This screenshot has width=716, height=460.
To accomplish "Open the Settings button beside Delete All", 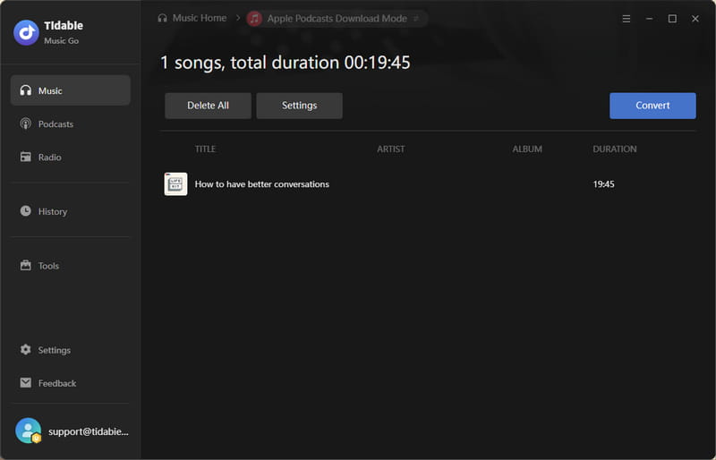I will tap(299, 106).
